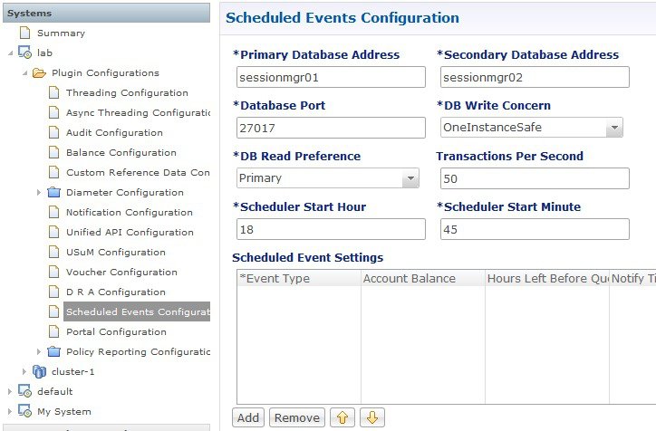
Task: Click the Add button
Action: coord(248,417)
